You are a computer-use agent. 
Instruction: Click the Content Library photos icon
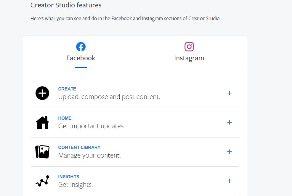pyautogui.click(x=42, y=152)
